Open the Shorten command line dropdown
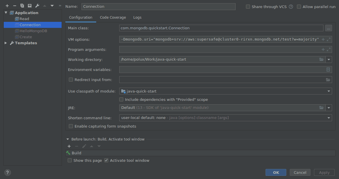Screen dimensions: 339x179 click(329, 118)
